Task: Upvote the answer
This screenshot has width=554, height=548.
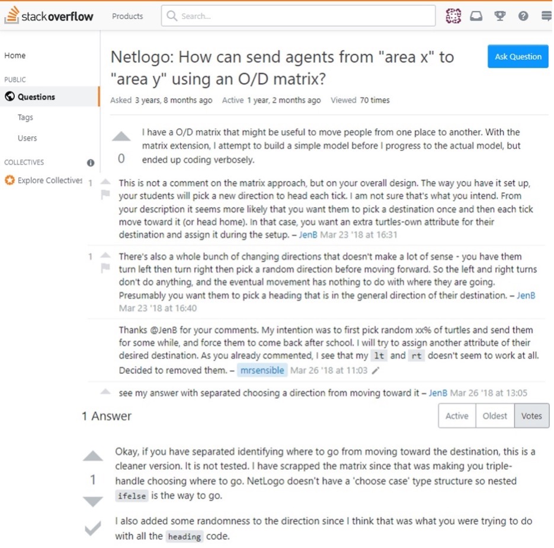Action: pyautogui.click(x=93, y=456)
